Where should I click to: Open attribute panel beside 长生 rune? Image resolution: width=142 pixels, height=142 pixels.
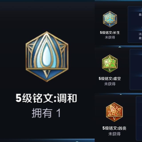tap(135, 24)
